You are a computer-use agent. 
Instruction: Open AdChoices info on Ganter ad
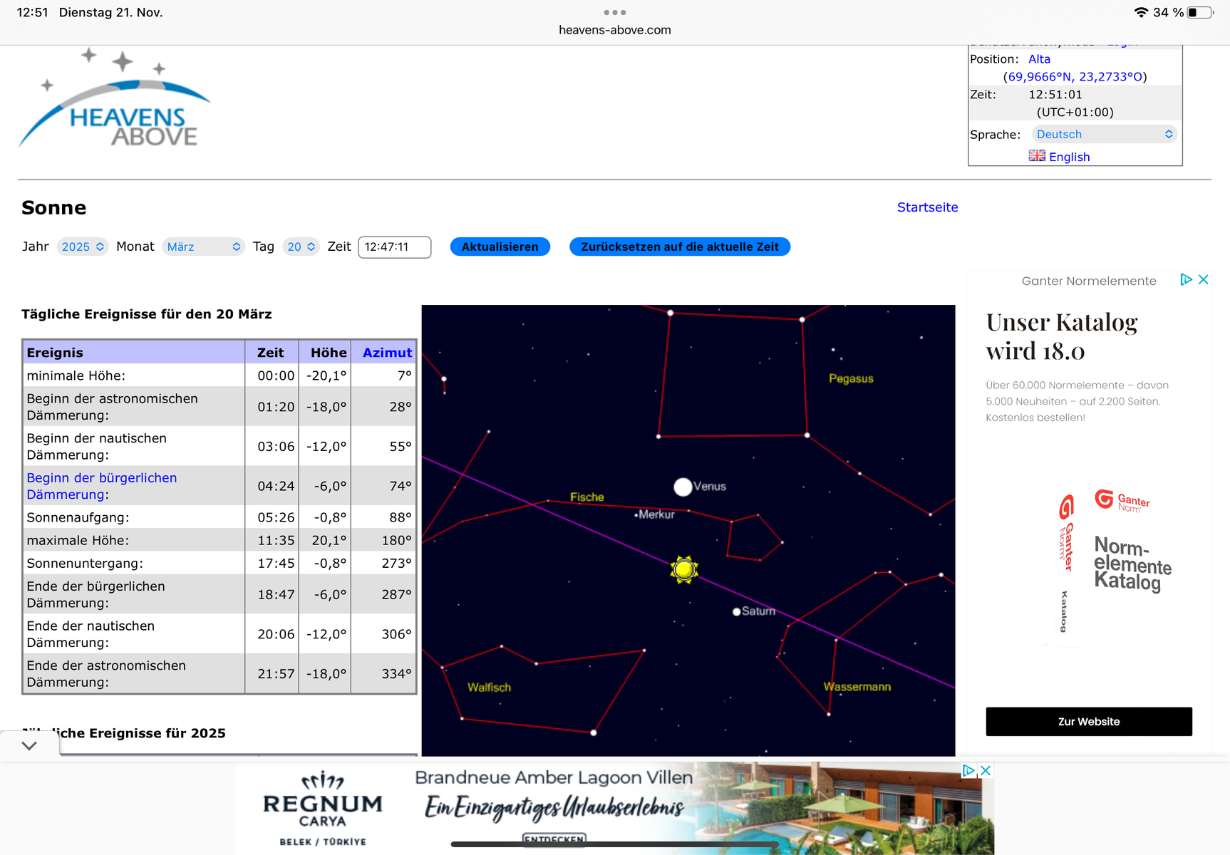(x=1186, y=280)
